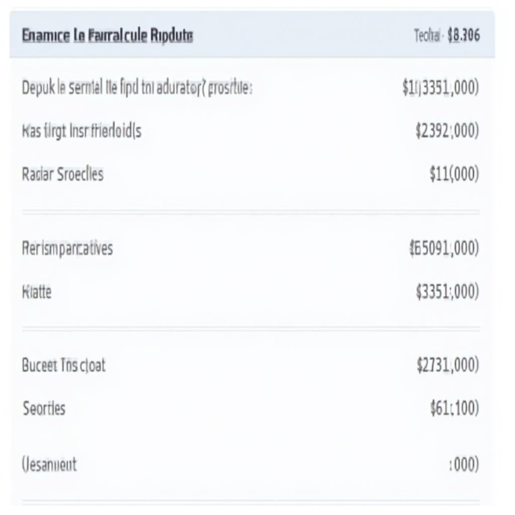Click the $61;100) amount value
This screenshot has width=515, height=515.
pyautogui.click(x=454, y=408)
